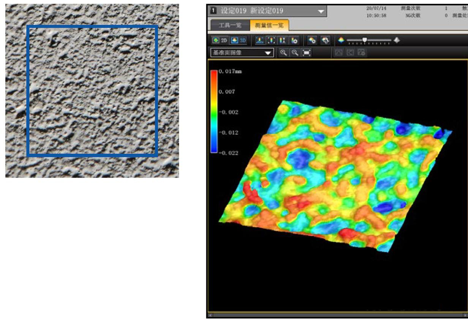
Task: Click the color display settings gear icon
Action: point(313,40)
